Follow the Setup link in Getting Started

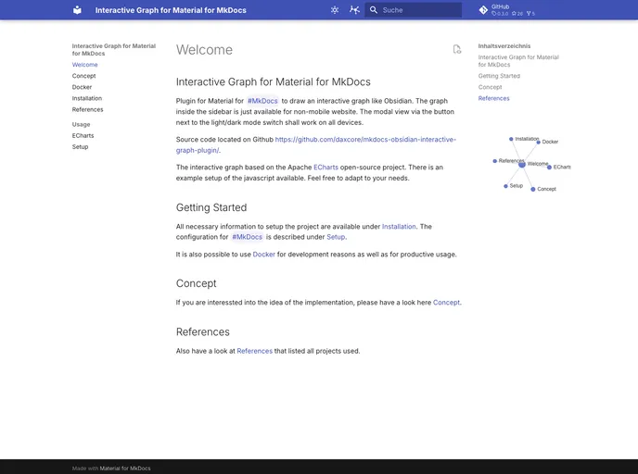(336, 237)
